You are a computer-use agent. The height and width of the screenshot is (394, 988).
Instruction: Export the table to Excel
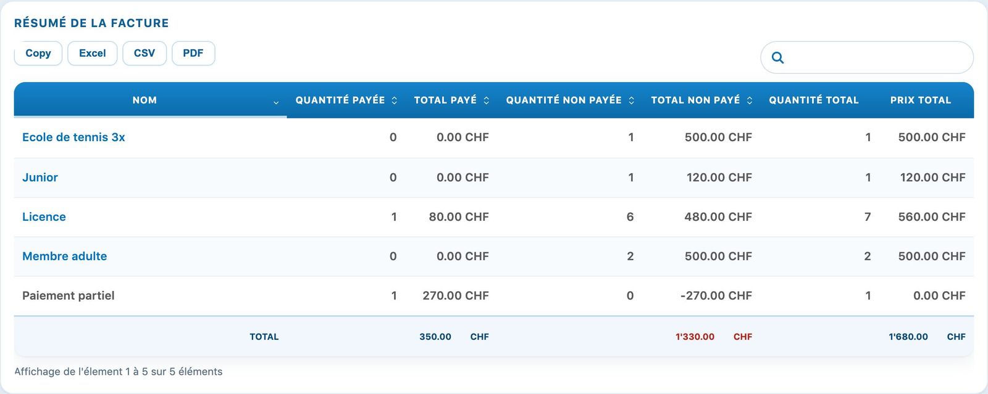93,53
